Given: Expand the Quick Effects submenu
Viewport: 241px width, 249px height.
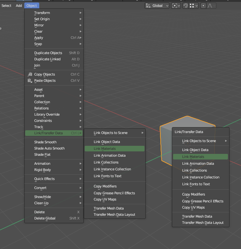Looking at the screenshot, I should click(54, 179).
